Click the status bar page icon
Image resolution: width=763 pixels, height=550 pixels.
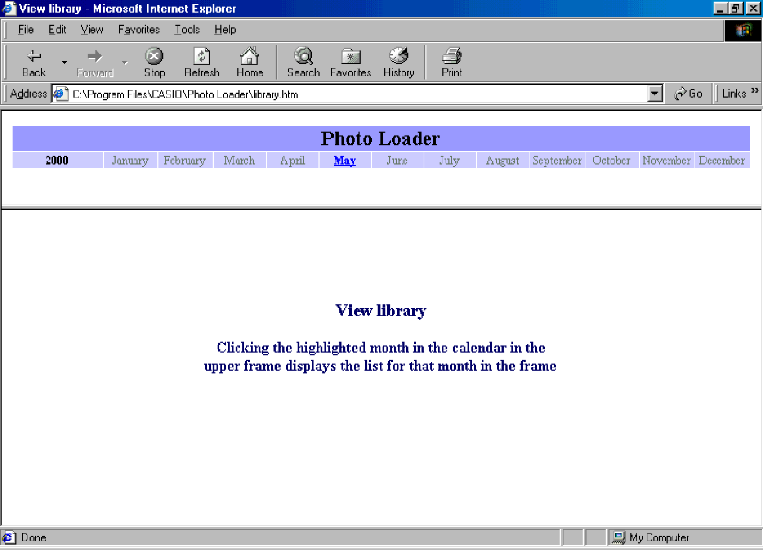[9, 537]
